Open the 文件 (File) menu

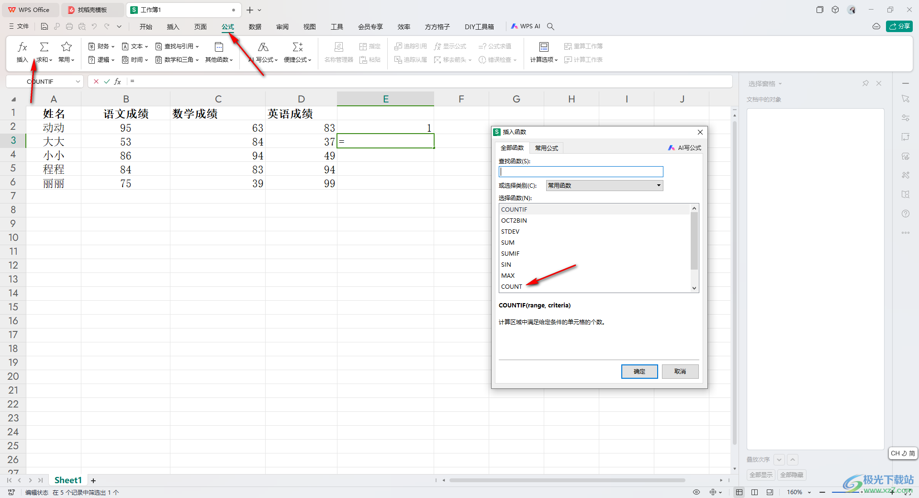pyautogui.click(x=19, y=27)
